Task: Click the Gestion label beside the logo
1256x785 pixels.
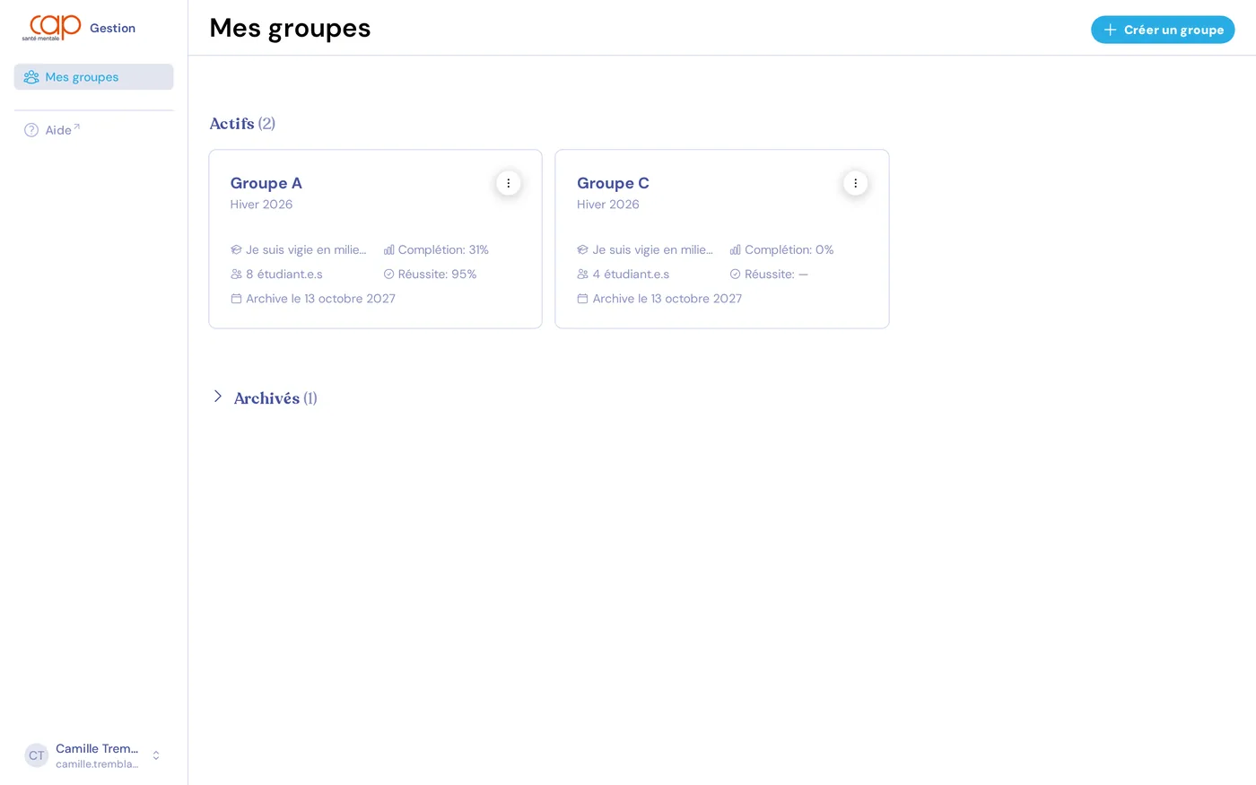Action: coord(112,28)
